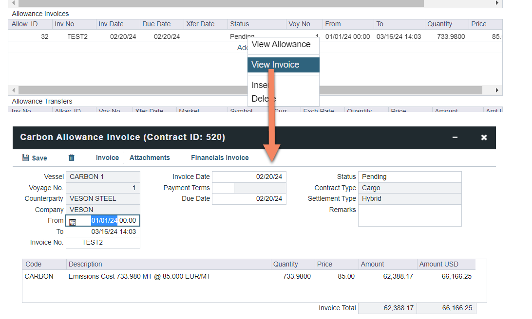Click the Invoice Date field
The image size is (532, 319).
249,177
